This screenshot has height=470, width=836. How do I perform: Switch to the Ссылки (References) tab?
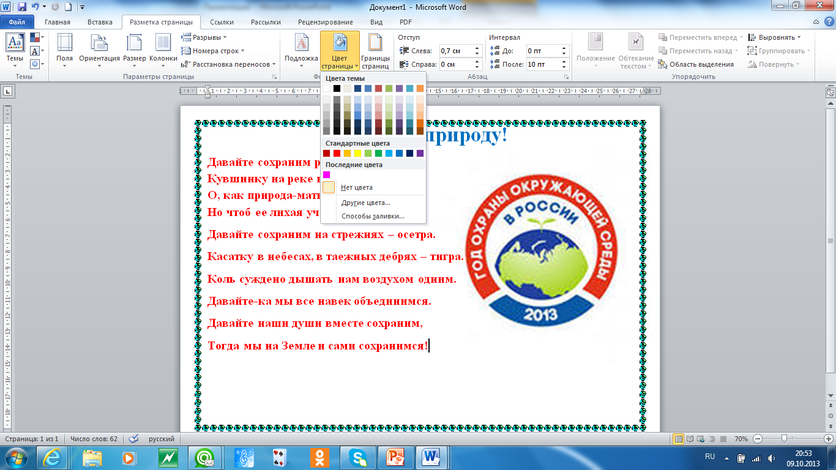click(222, 22)
